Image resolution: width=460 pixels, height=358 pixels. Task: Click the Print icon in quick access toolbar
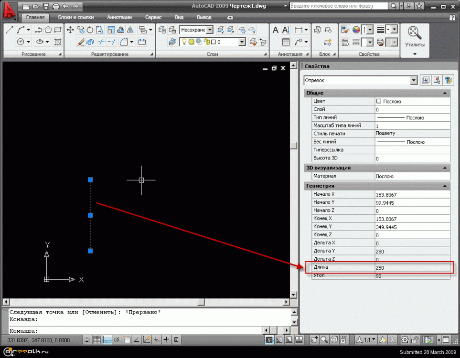(x=55, y=7)
